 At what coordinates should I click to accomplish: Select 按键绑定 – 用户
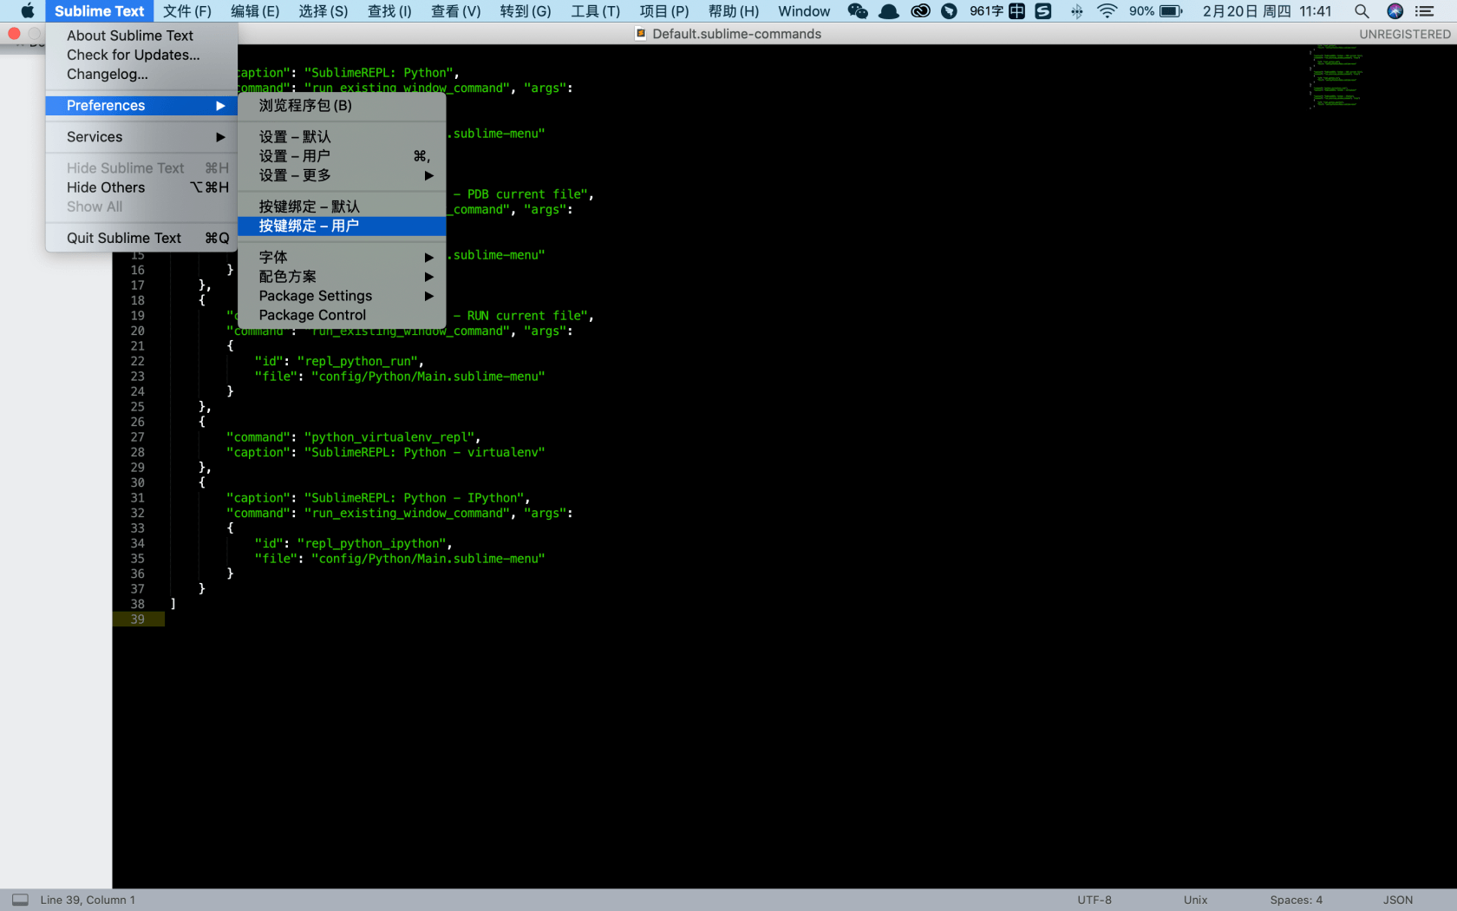click(342, 226)
